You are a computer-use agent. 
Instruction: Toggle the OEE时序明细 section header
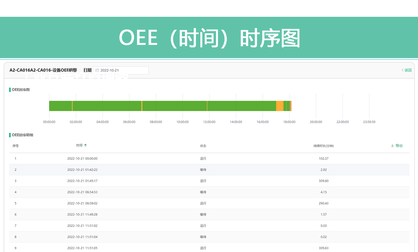click(23, 135)
